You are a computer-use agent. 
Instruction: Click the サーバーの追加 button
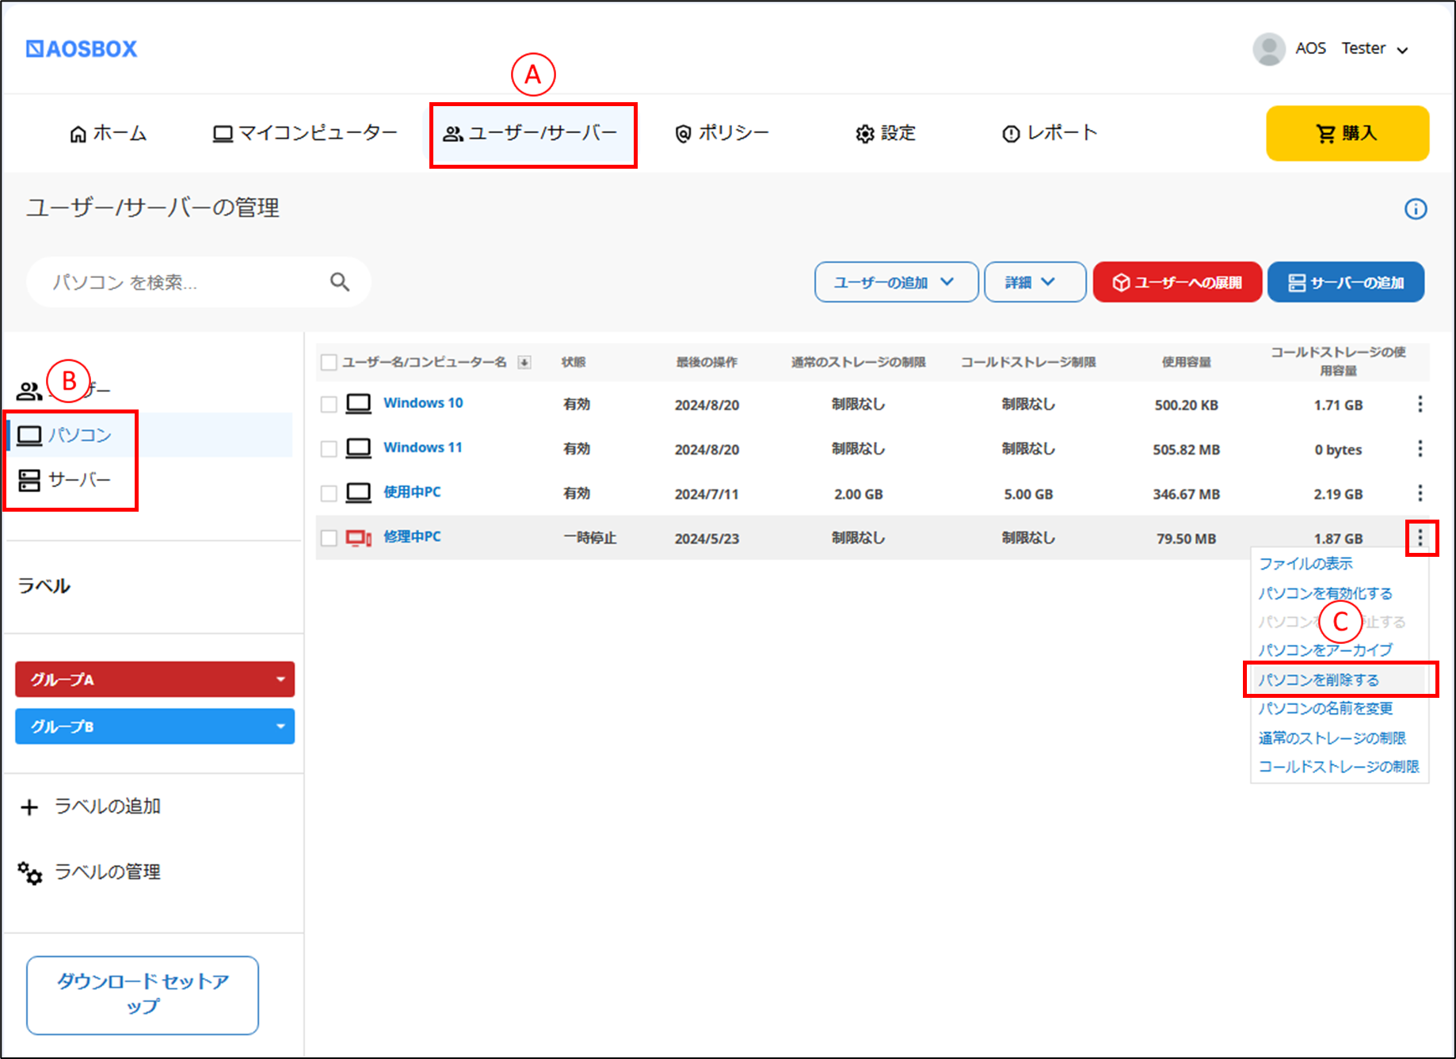coord(1346,282)
